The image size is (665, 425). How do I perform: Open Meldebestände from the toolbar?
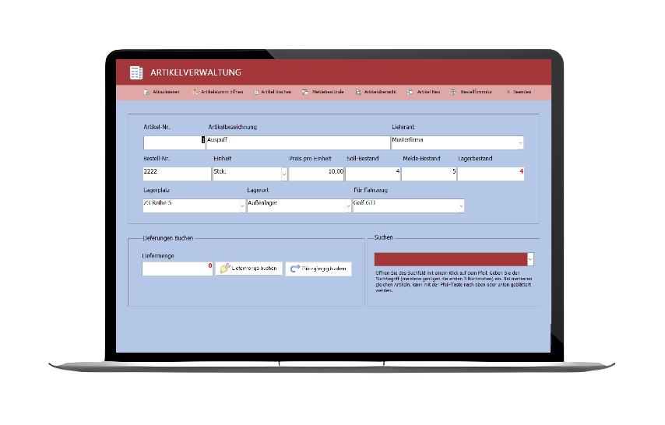[306, 92]
